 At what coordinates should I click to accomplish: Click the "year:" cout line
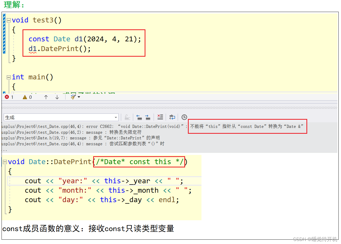coord(104,181)
